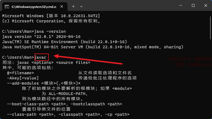Click the Microsoft Windows version line
This screenshot has width=212, height=119.
tap(51, 16)
